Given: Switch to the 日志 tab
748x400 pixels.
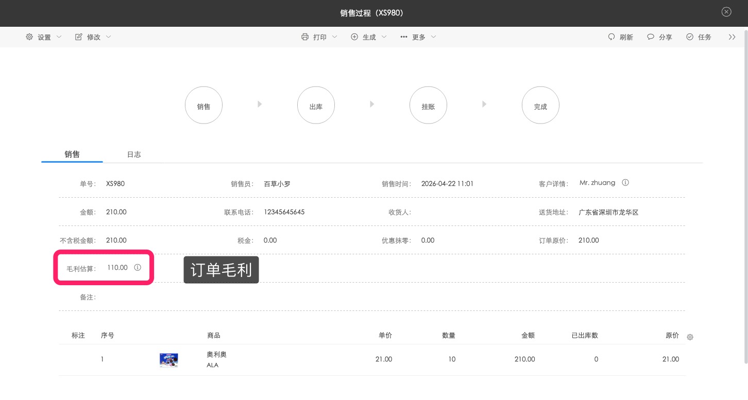Looking at the screenshot, I should (x=134, y=154).
